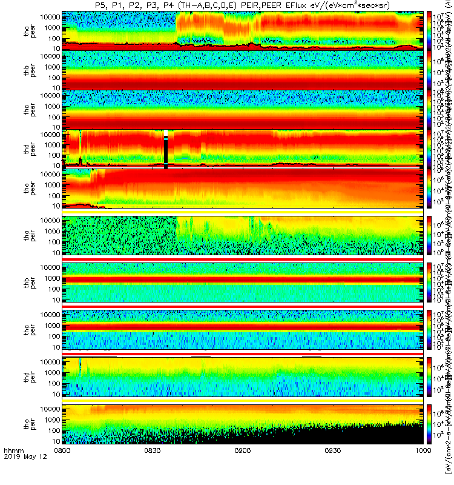Click the black data gap in thd peer spectrogram
This screenshot has height=485, width=454.
point(166,149)
